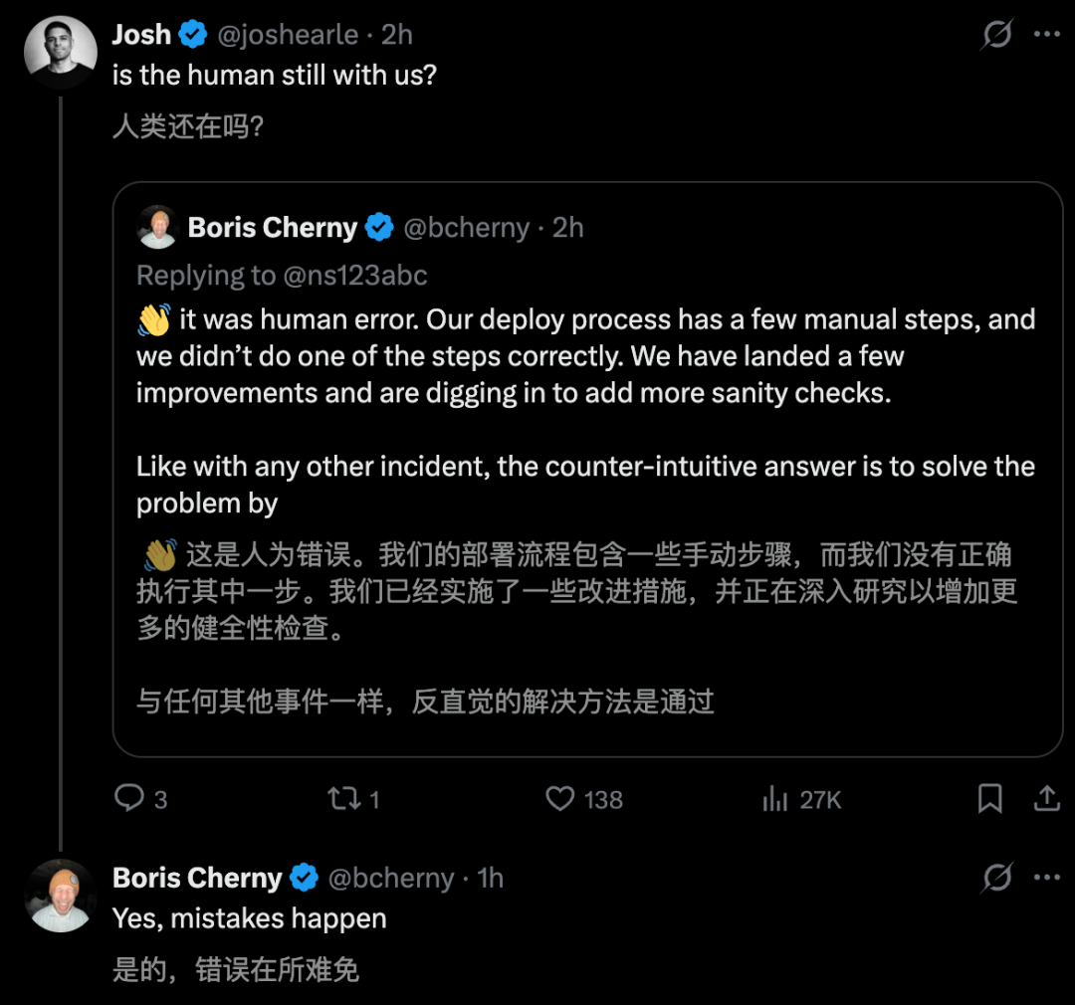Click the @ns123abc mention link
The height and width of the screenshot is (1005, 1075).
pos(355,276)
